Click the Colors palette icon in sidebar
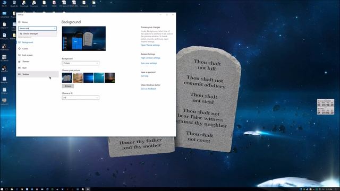 point(19,49)
